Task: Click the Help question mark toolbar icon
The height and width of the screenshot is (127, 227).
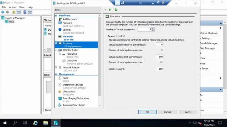Action: point(25,12)
